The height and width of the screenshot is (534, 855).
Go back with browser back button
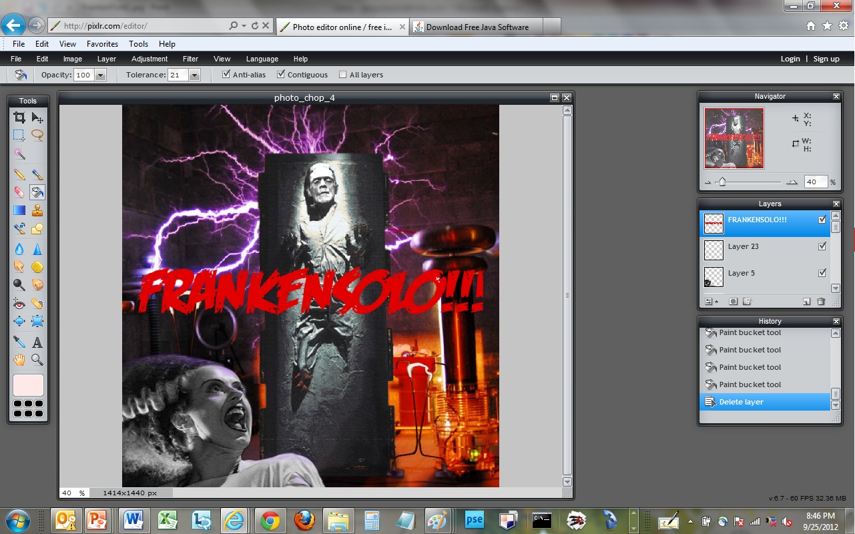(x=13, y=25)
